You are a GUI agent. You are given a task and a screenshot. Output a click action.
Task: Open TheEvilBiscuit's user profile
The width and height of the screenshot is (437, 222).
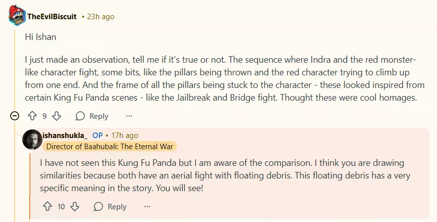tap(52, 17)
